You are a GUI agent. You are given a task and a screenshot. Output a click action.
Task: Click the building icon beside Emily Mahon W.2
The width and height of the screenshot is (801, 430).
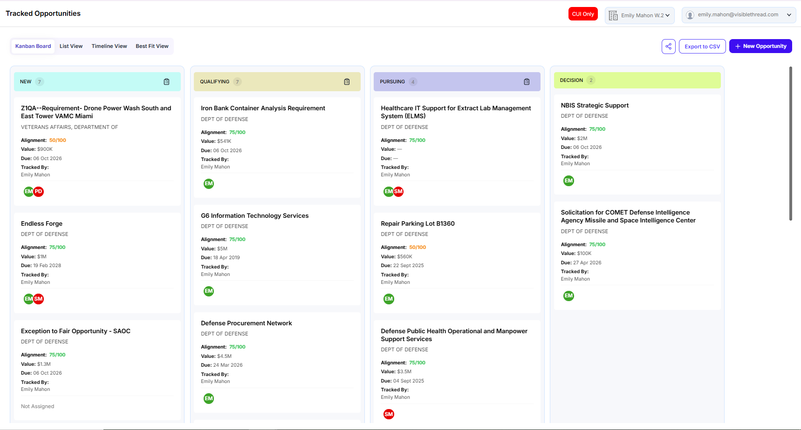[x=613, y=15]
